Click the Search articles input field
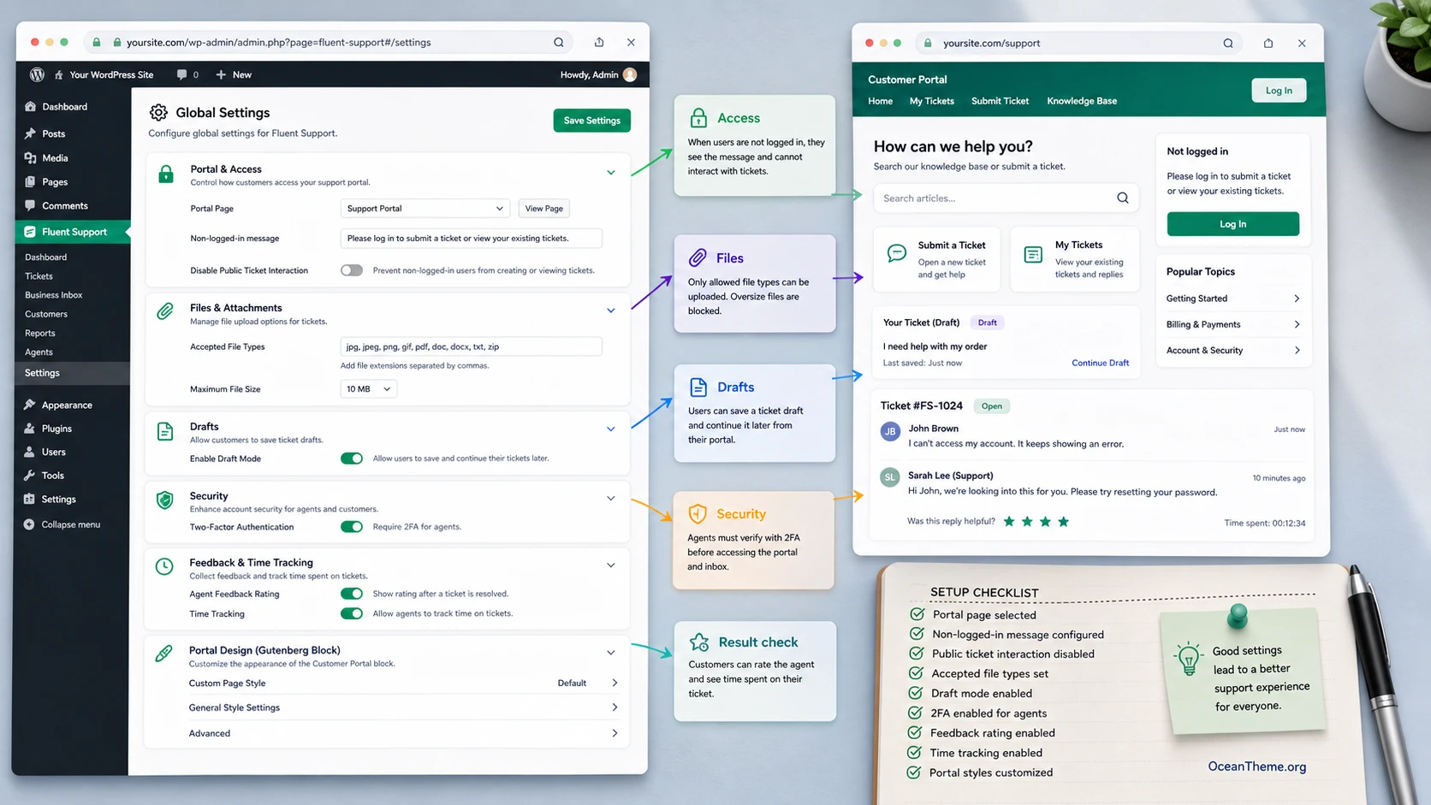The image size is (1431, 805). click(x=1006, y=198)
